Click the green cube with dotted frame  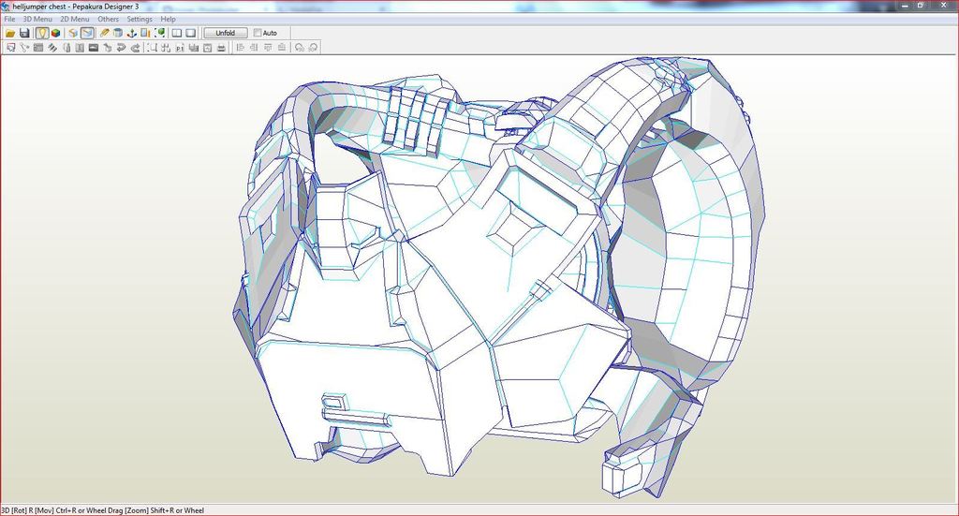click(159, 33)
